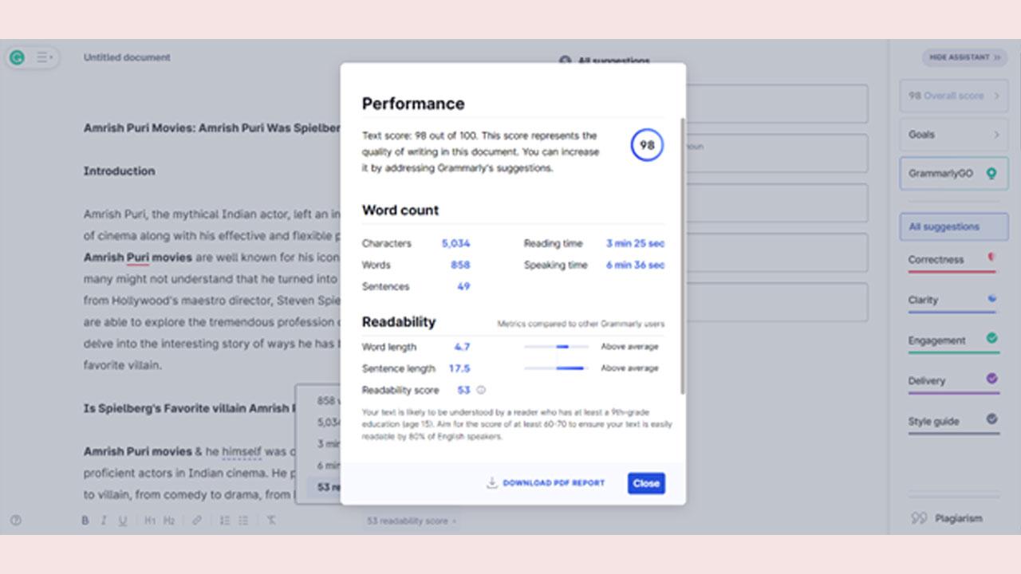Click Speaking time 6 min 36 sec
Viewport: 1021px width, 574px height.
[635, 265]
